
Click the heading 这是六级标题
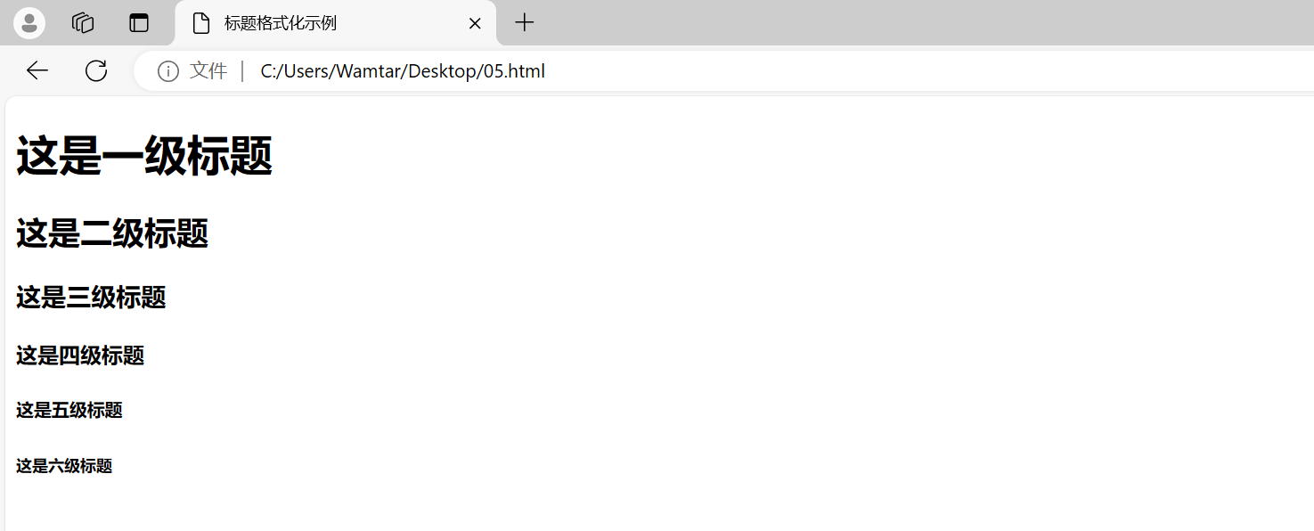click(64, 466)
